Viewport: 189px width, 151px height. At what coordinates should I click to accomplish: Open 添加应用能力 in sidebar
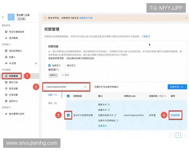[x=14, y=51]
